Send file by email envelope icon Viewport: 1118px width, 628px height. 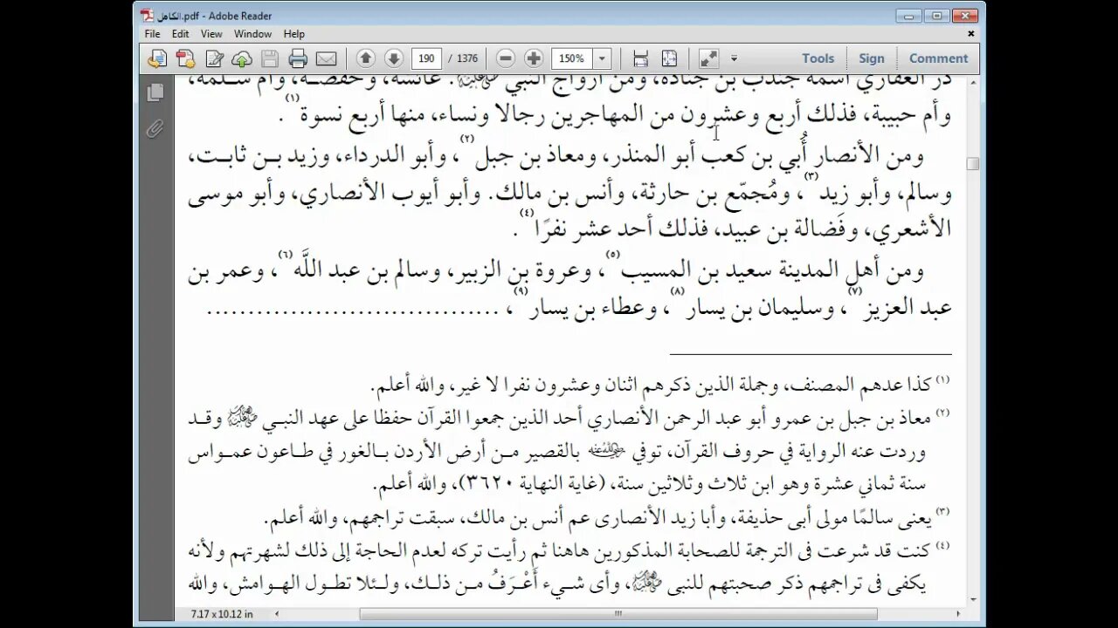(326, 58)
